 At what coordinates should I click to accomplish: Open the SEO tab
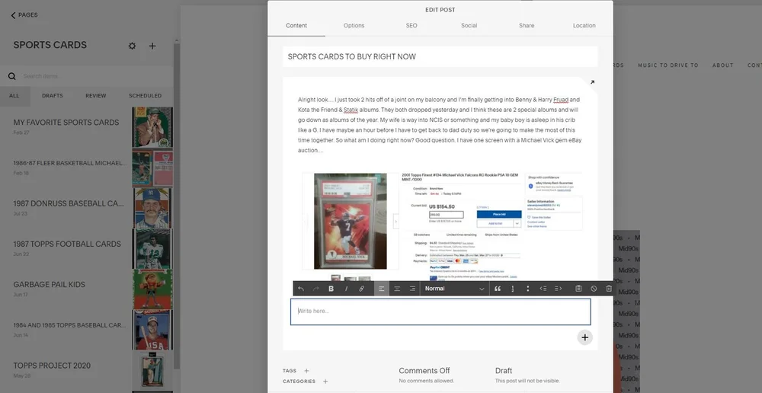[x=411, y=26]
